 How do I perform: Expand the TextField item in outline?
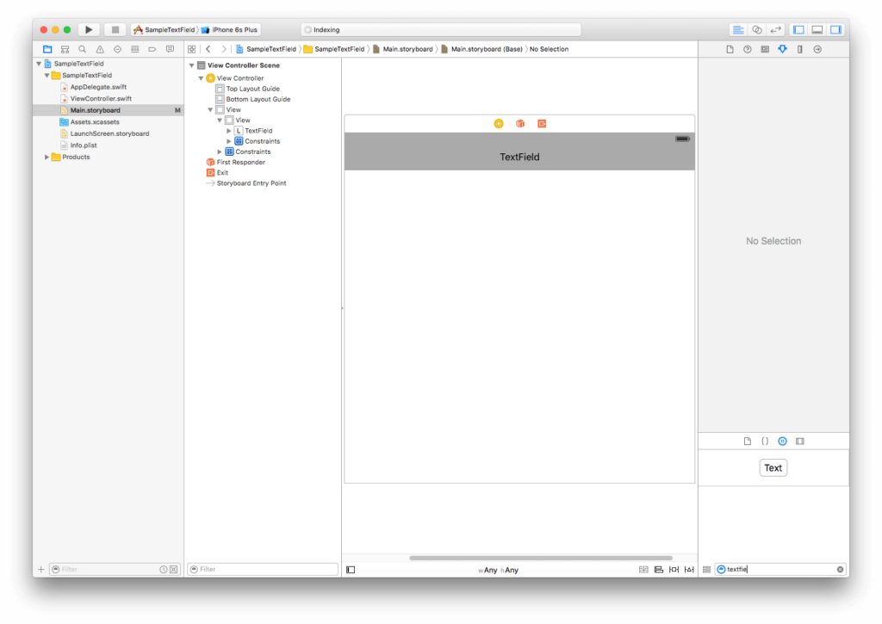point(229,131)
